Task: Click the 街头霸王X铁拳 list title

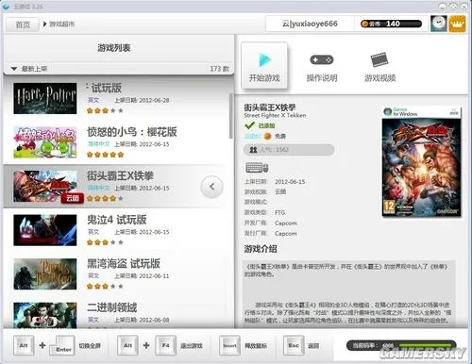Action: point(120,175)
